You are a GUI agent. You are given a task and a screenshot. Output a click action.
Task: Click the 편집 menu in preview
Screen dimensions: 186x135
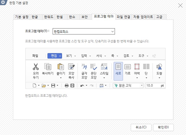pos(55,56)
